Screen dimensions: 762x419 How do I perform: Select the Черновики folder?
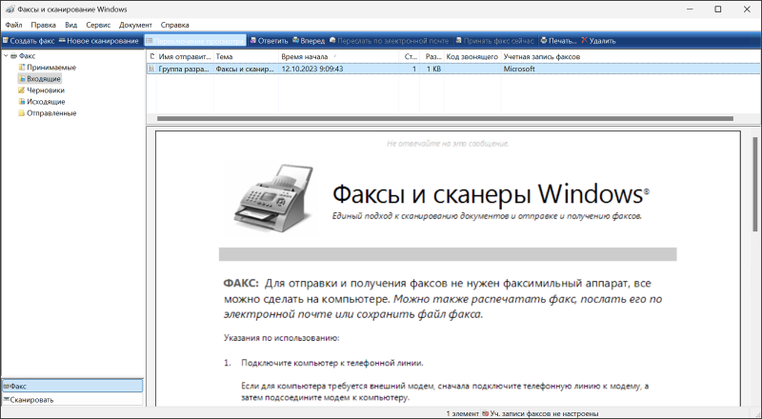46,90
